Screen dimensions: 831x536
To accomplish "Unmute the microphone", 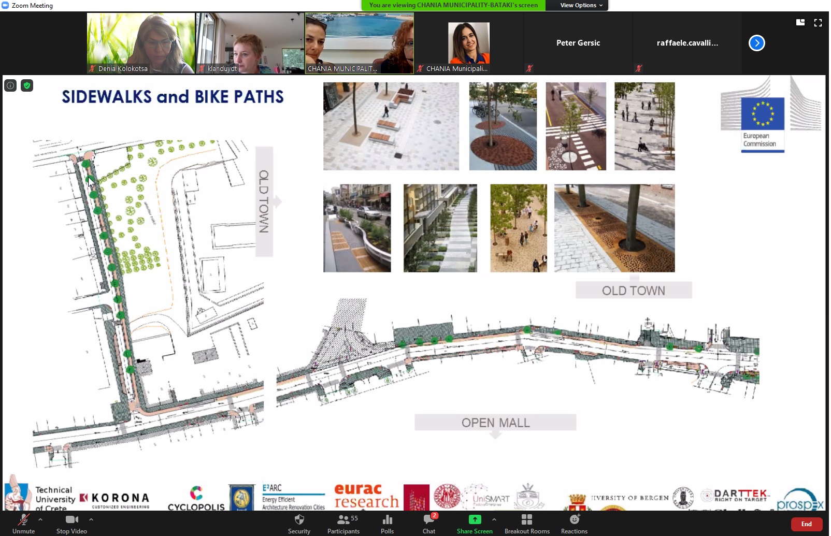I will coord(23,520).
